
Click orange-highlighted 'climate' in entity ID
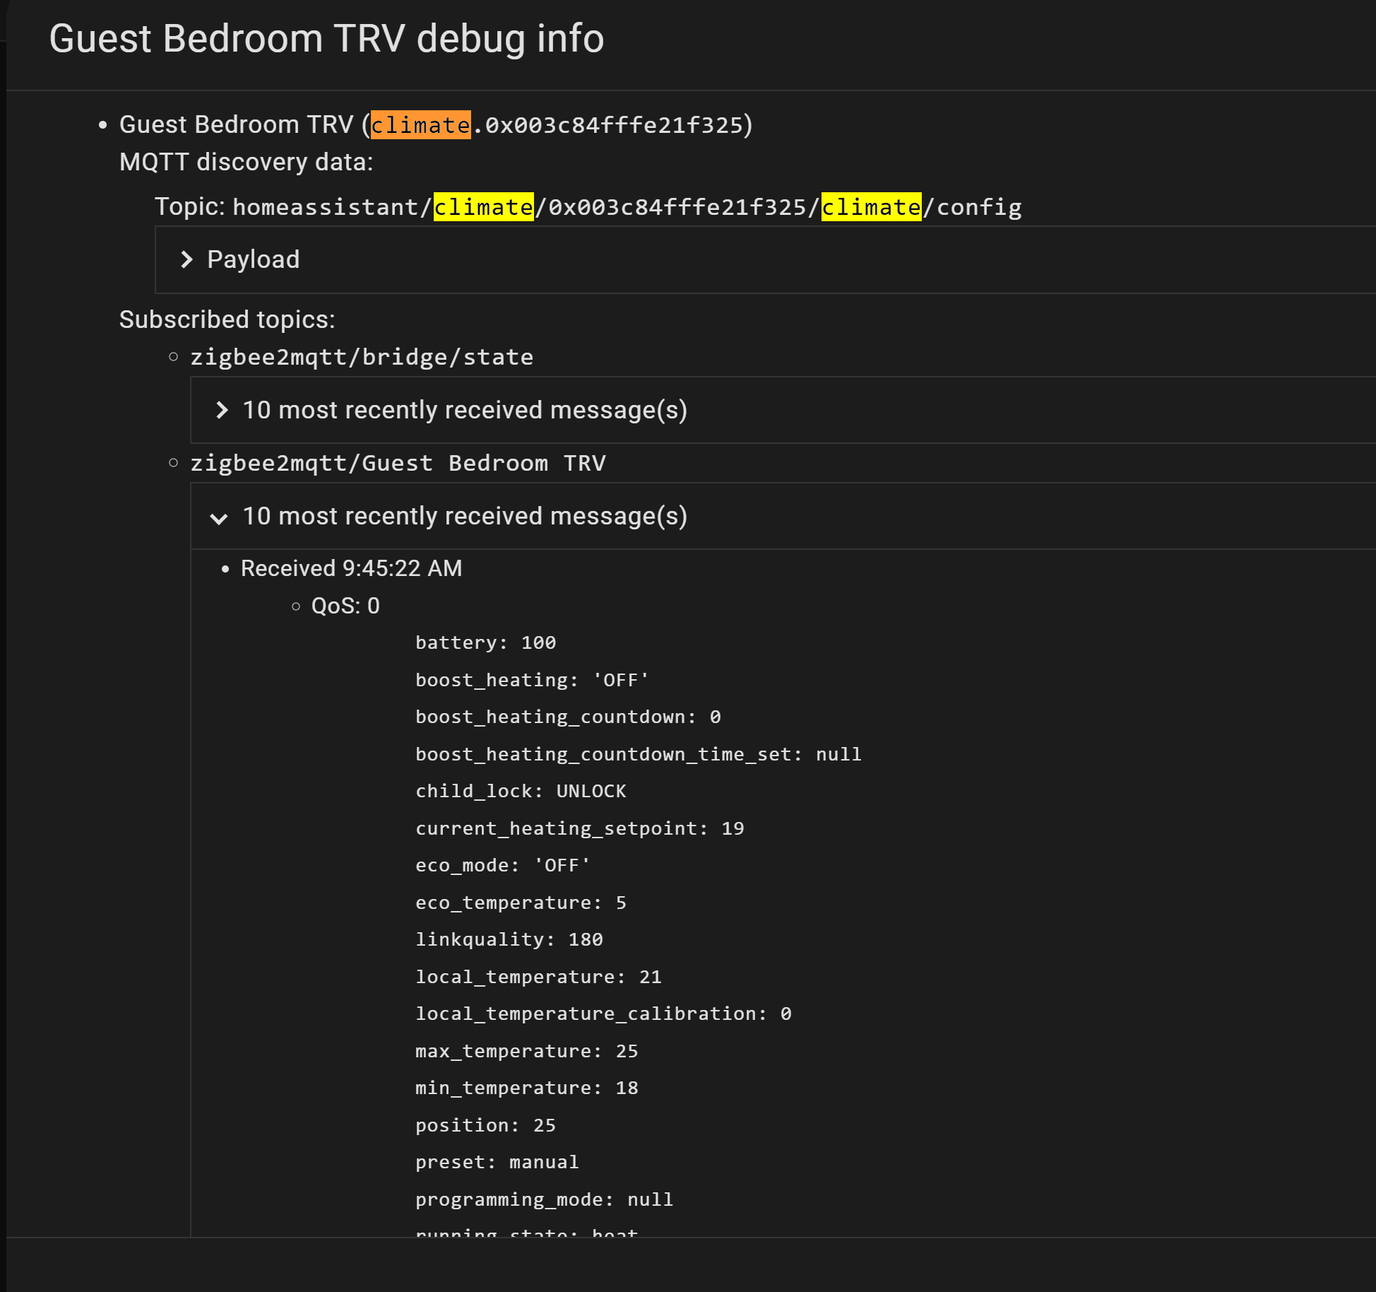tap(420, 125)
